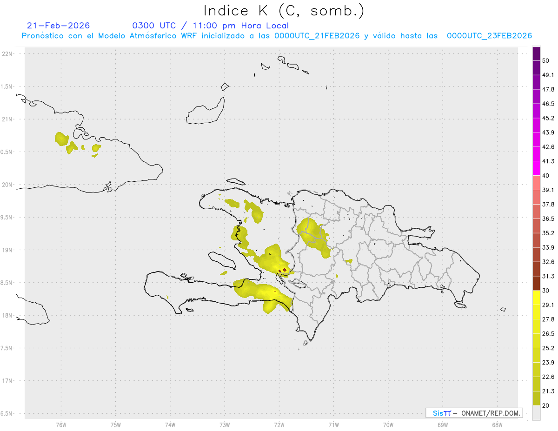The image size is (558, 431).
Task: Click the legend value '46.5'
Action: point(548,104)
